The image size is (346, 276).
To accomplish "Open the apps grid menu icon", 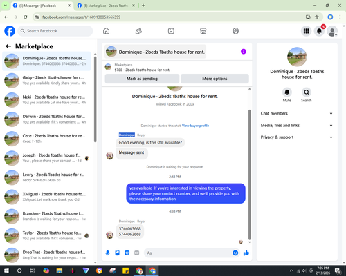I will (x=306, y=31).
